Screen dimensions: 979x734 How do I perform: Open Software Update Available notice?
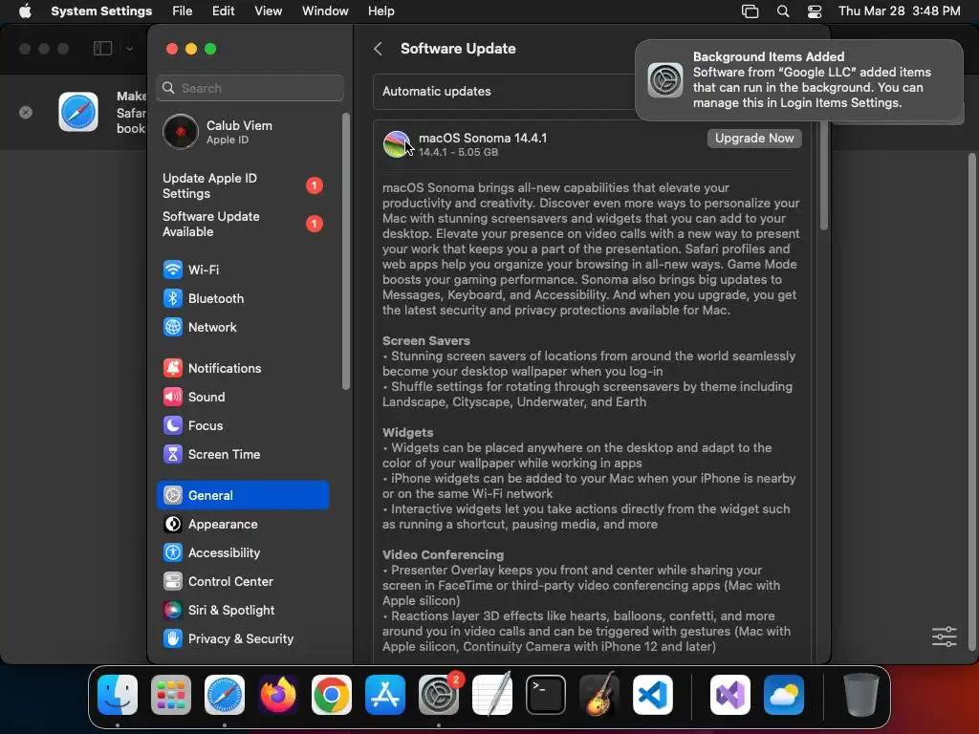242,224
